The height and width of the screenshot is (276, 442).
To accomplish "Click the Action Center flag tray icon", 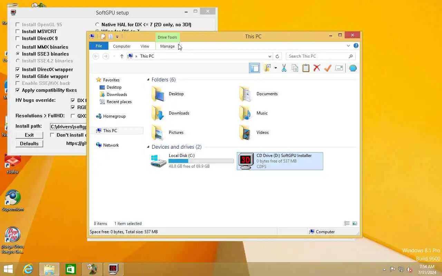I will tap(393, 269).
